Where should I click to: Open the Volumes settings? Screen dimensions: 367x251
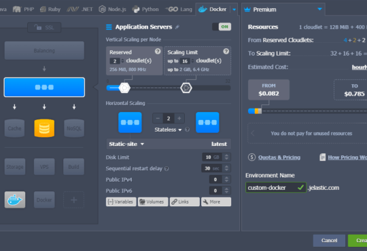pyautogui.click(x=153, y=201)
